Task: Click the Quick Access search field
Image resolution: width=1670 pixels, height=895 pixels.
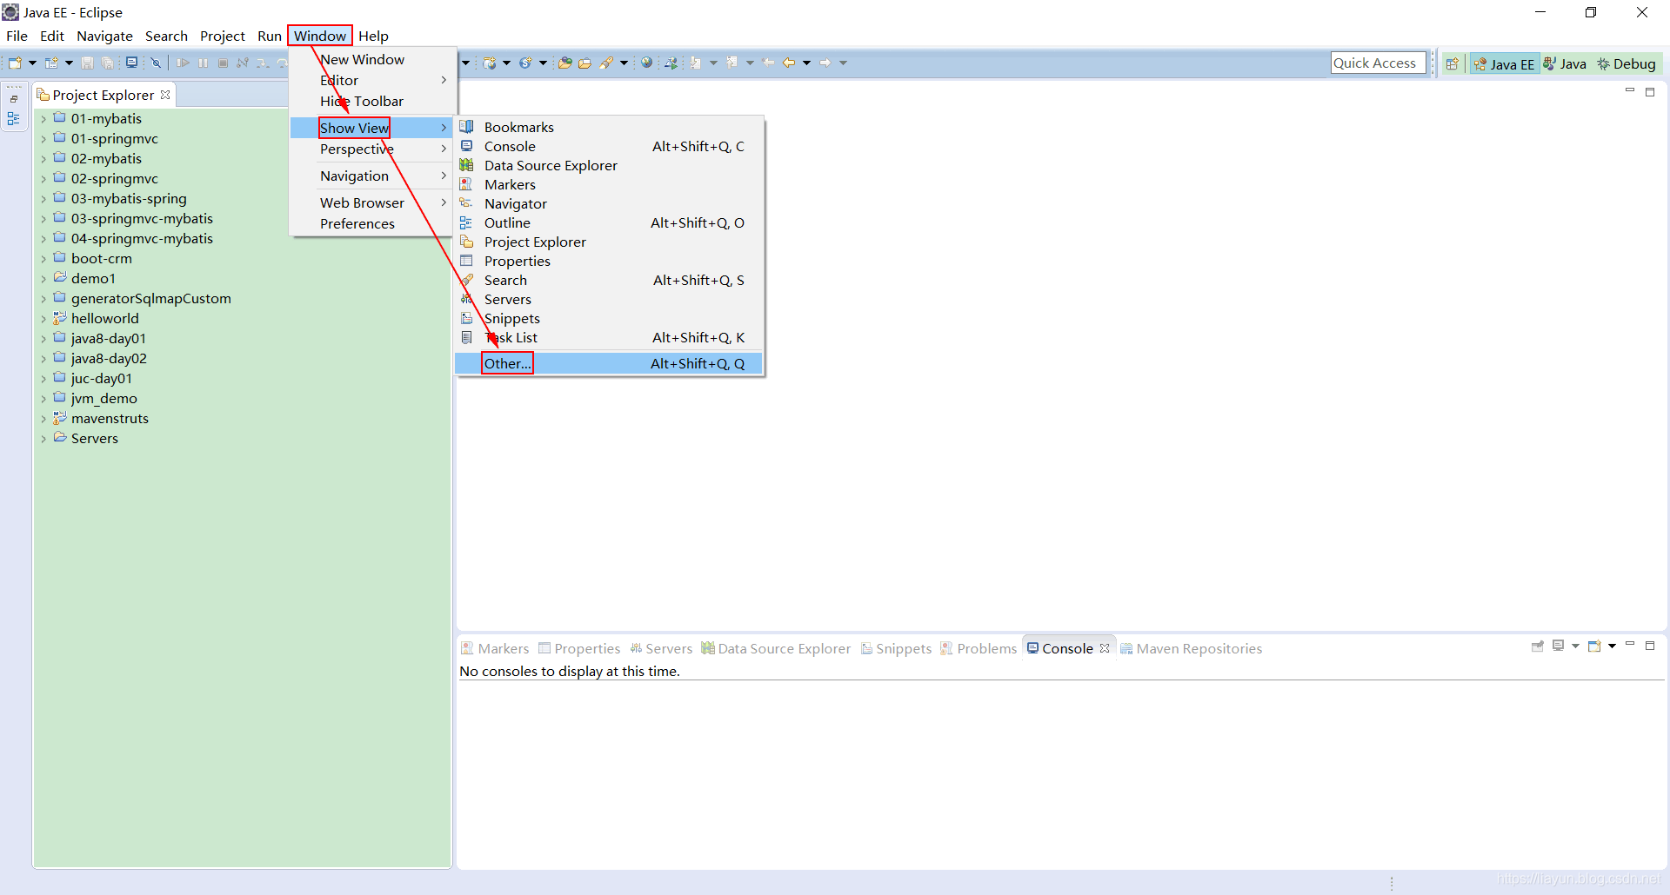Action: pyautogui.click(x=1378, y=63)
